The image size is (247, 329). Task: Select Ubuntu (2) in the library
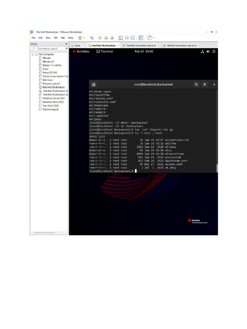coord(48,62)
